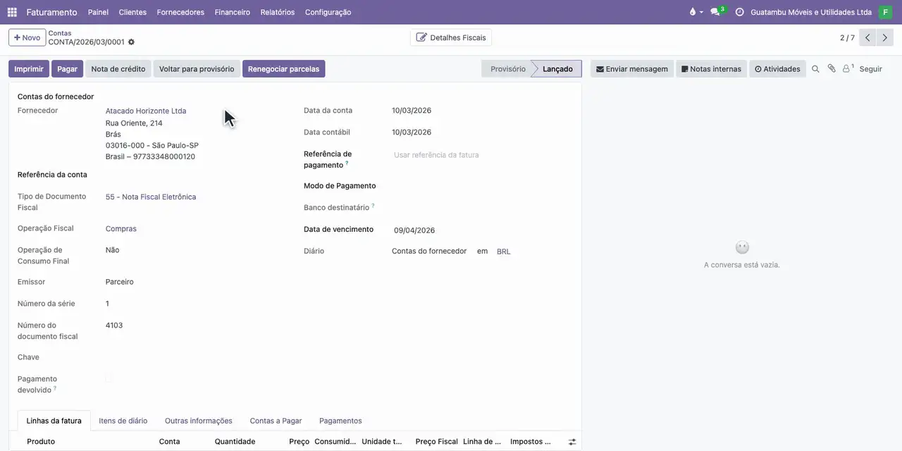Click the clock activities icon in top bar
This screenshot has height=451, width=902.
click(739, 12)
